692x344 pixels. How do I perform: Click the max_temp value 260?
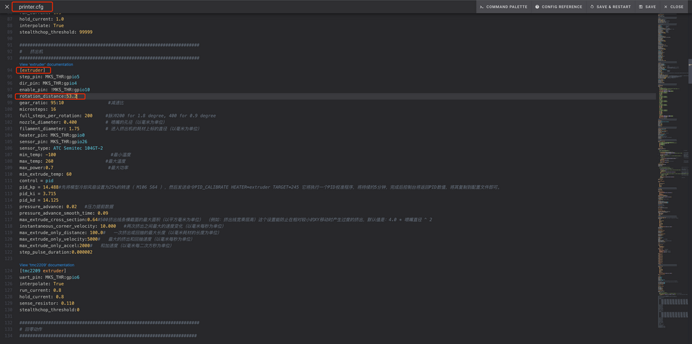tap(50, 161)
